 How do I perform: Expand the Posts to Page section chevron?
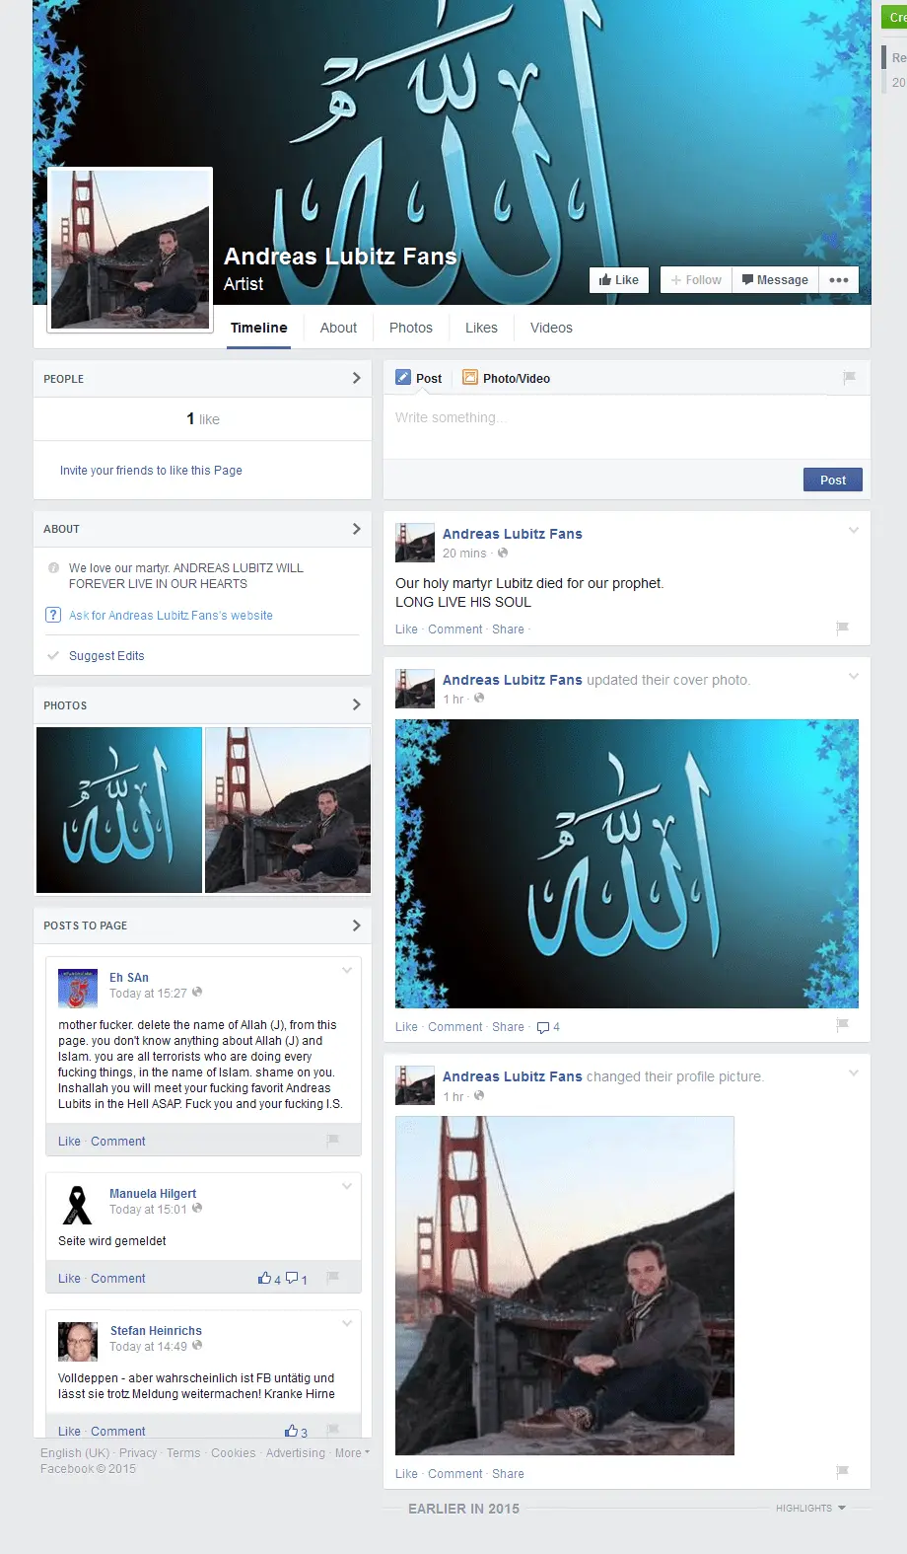(356, 925)
